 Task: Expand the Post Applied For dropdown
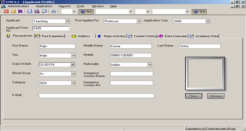[139, 21]
